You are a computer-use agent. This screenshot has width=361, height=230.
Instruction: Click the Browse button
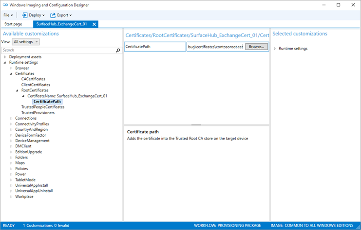256,47
